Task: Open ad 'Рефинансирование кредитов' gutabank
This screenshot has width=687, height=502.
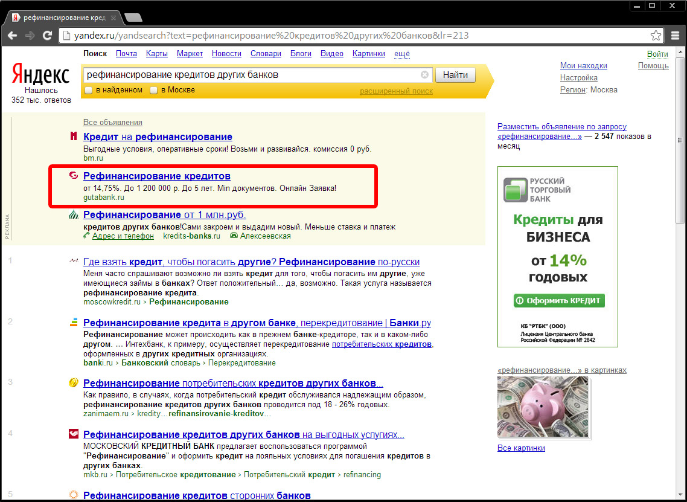Action: (157, 176)
